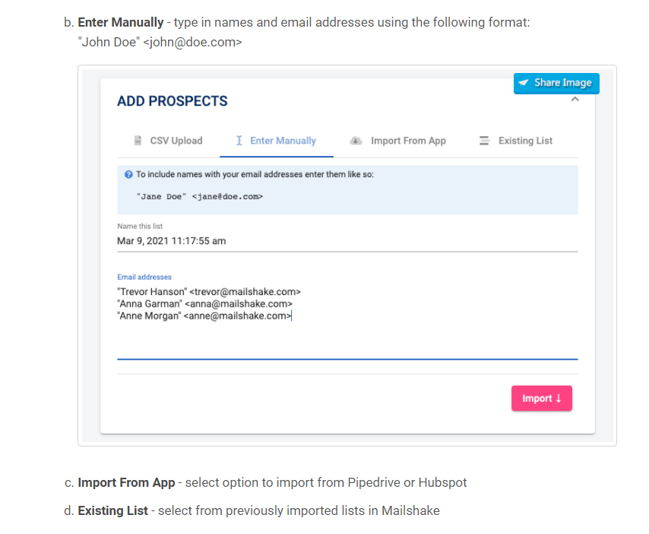Click inside the Email addresses text area
Viewport: 649px width, 534px height.
point(304,335)
